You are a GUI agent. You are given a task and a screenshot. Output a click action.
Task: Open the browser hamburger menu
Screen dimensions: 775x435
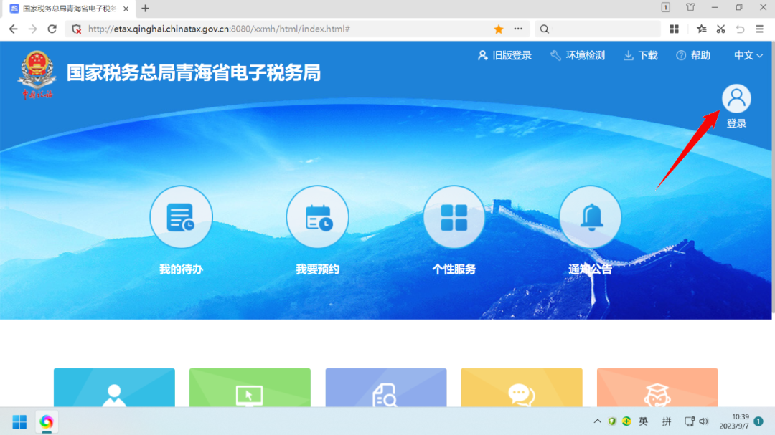pos(760,29)
